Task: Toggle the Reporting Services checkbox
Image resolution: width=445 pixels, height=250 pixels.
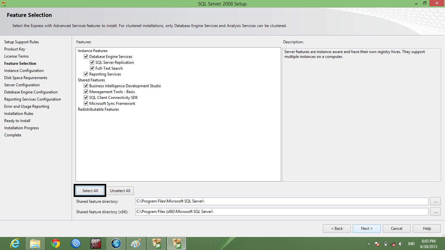Action: coord(86,74)
